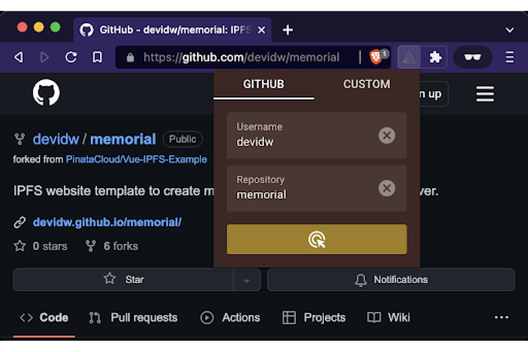Open the PinataCloud/Vue-IPFS-Example fork source link
This screenshot has height=352, width=528.
coord(137,159)
